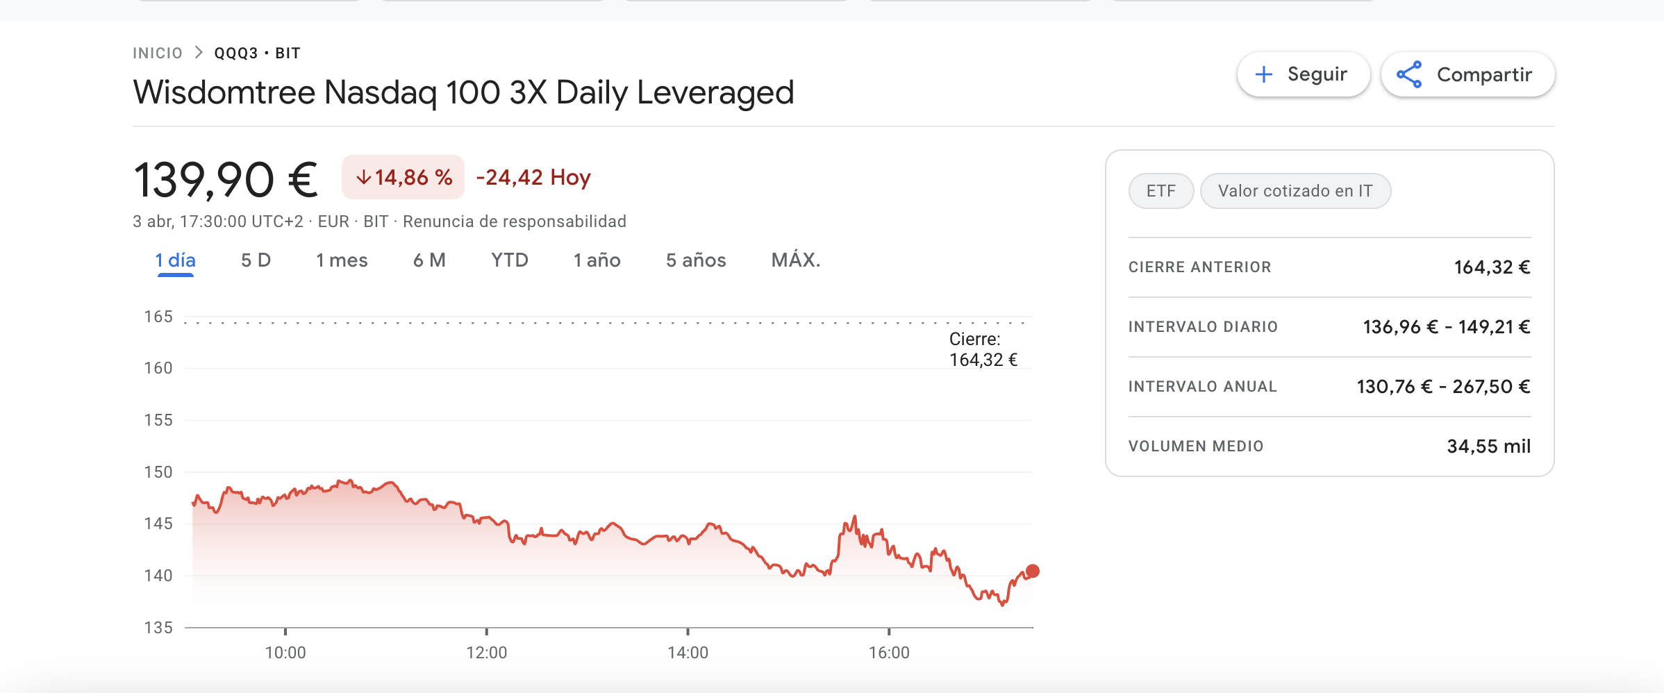1664x693 pixels.
Task: Click the breadcrumb chevron after INICIO
Action: (199, 53)
